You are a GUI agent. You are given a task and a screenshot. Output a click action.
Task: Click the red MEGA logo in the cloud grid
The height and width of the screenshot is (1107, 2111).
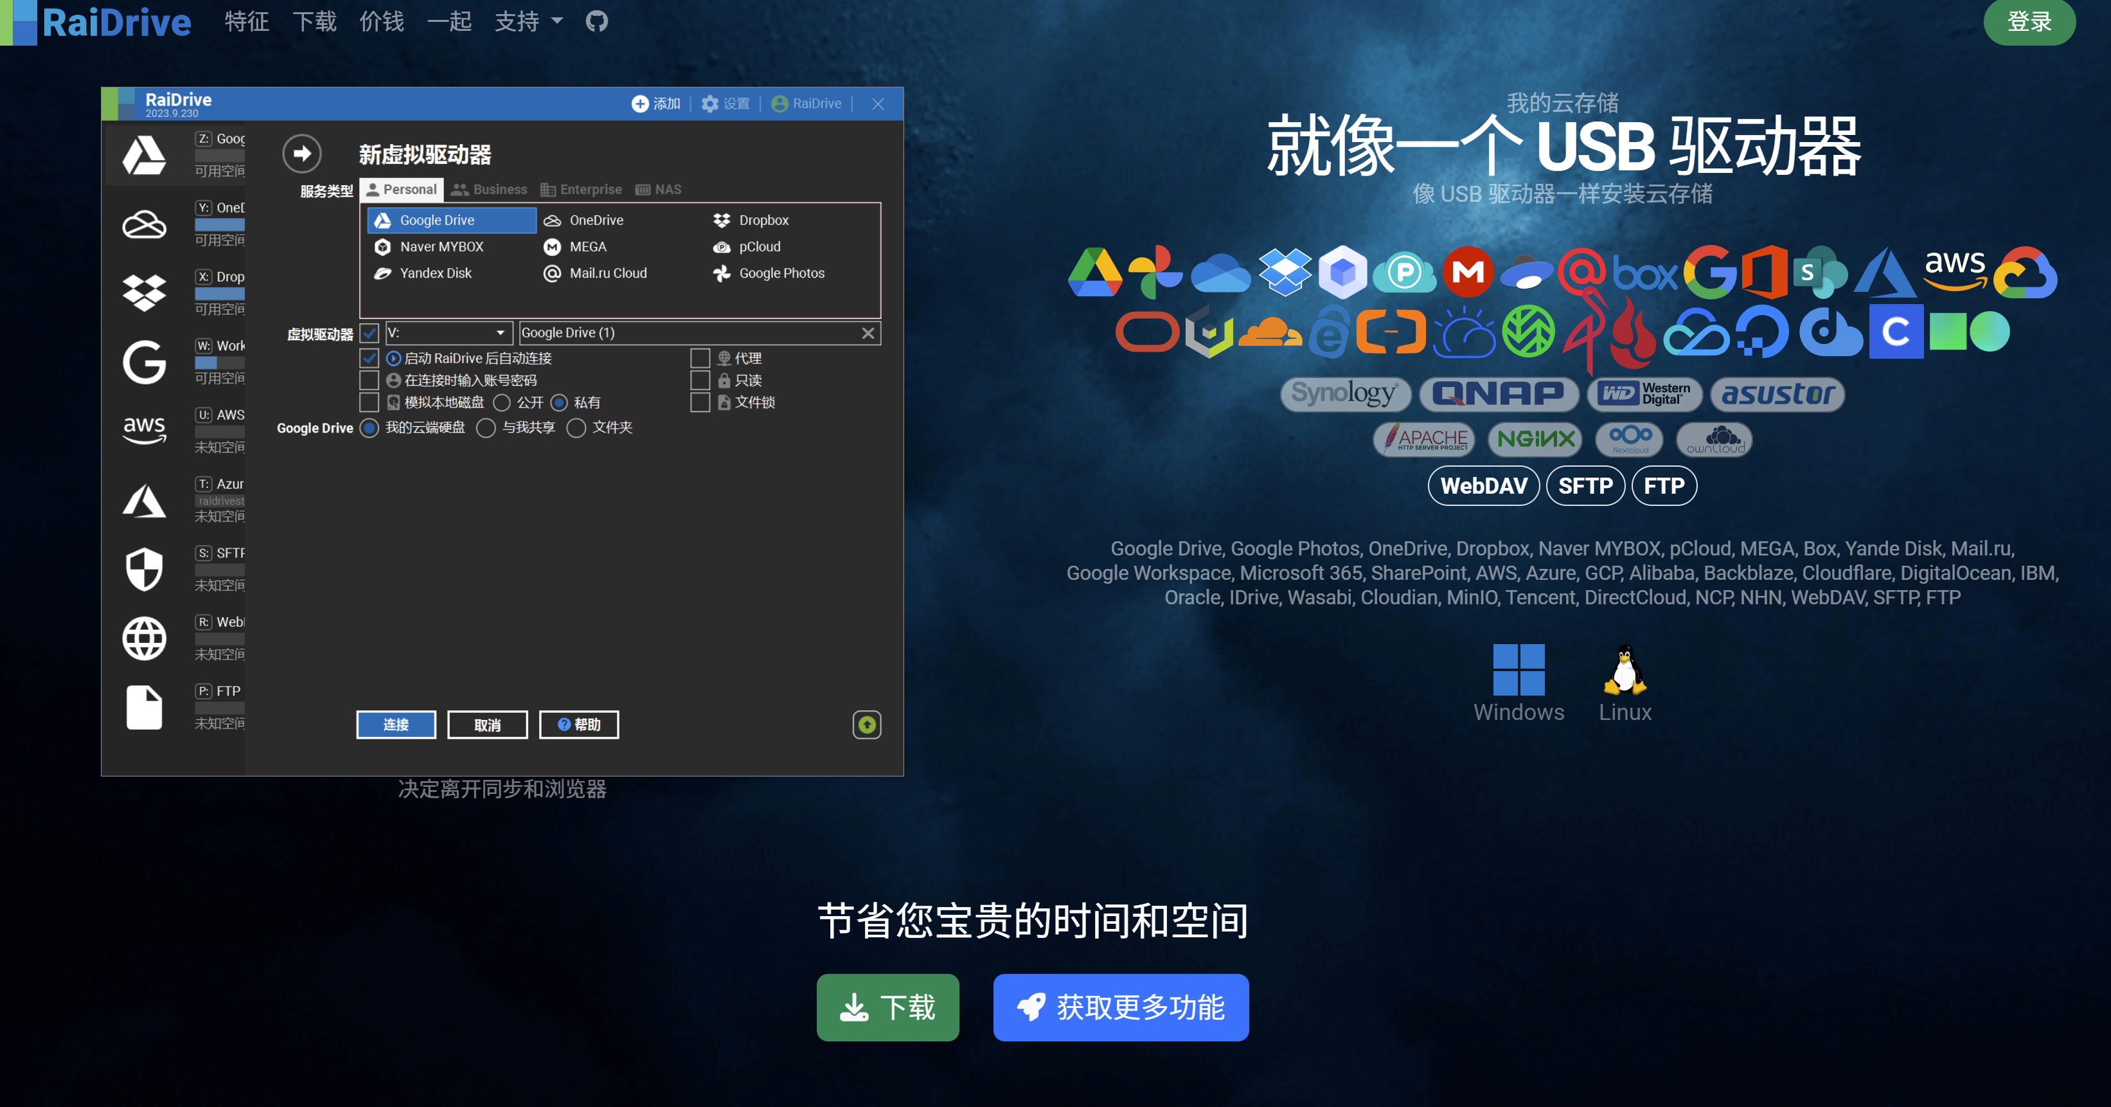(x=1468, y=271)
